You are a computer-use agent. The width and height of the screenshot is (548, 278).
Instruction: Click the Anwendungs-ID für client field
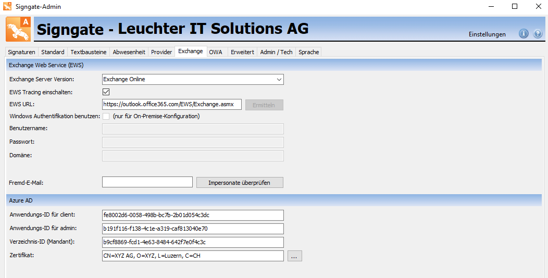[193, 215]
